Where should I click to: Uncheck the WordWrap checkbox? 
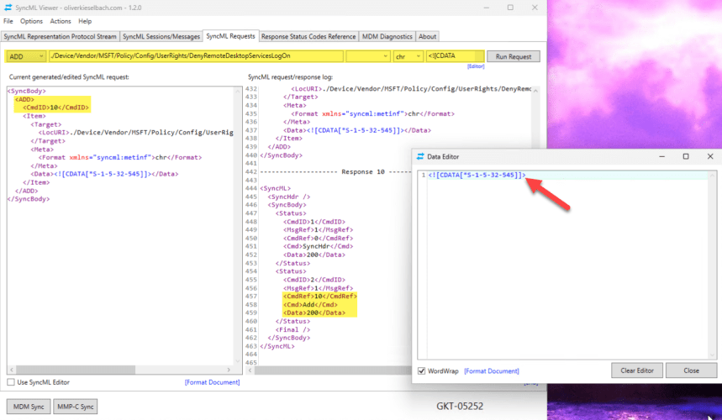click(422, 370)
